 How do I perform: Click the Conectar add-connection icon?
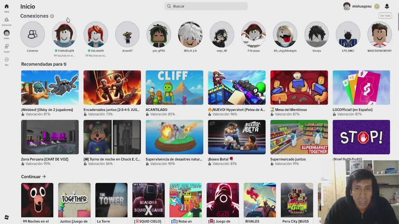click(32, 34)
